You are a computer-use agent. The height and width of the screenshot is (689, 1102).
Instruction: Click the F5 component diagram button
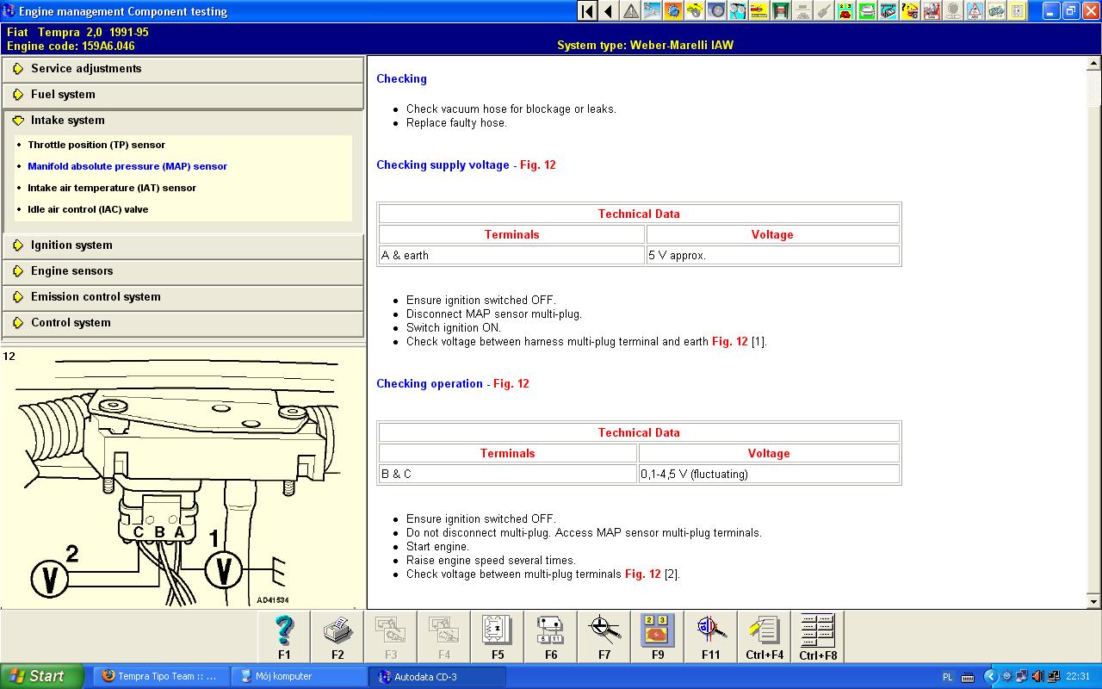(498, 636)
